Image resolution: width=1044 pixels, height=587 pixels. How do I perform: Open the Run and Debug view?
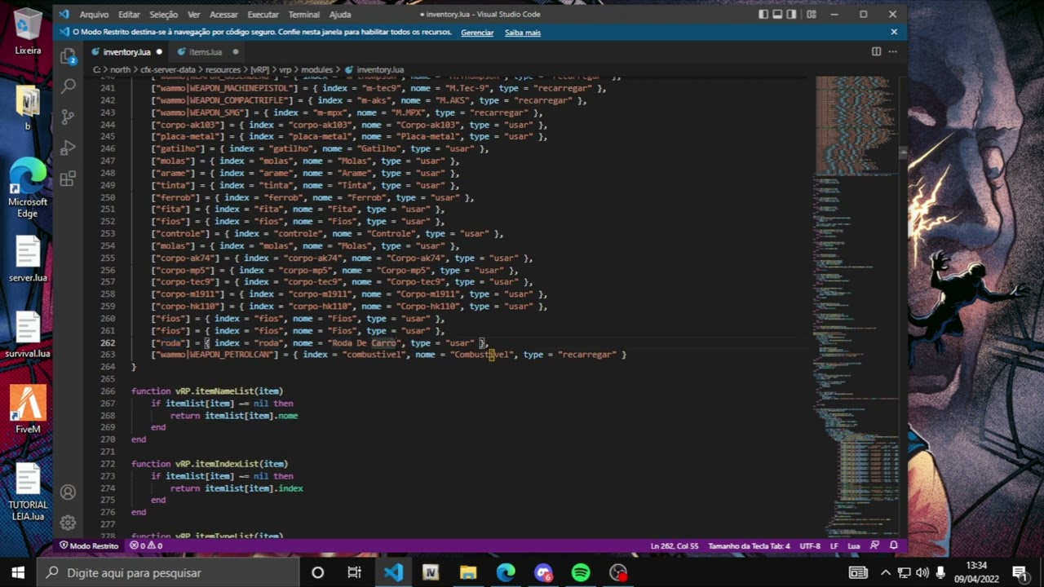click(68, 148)
